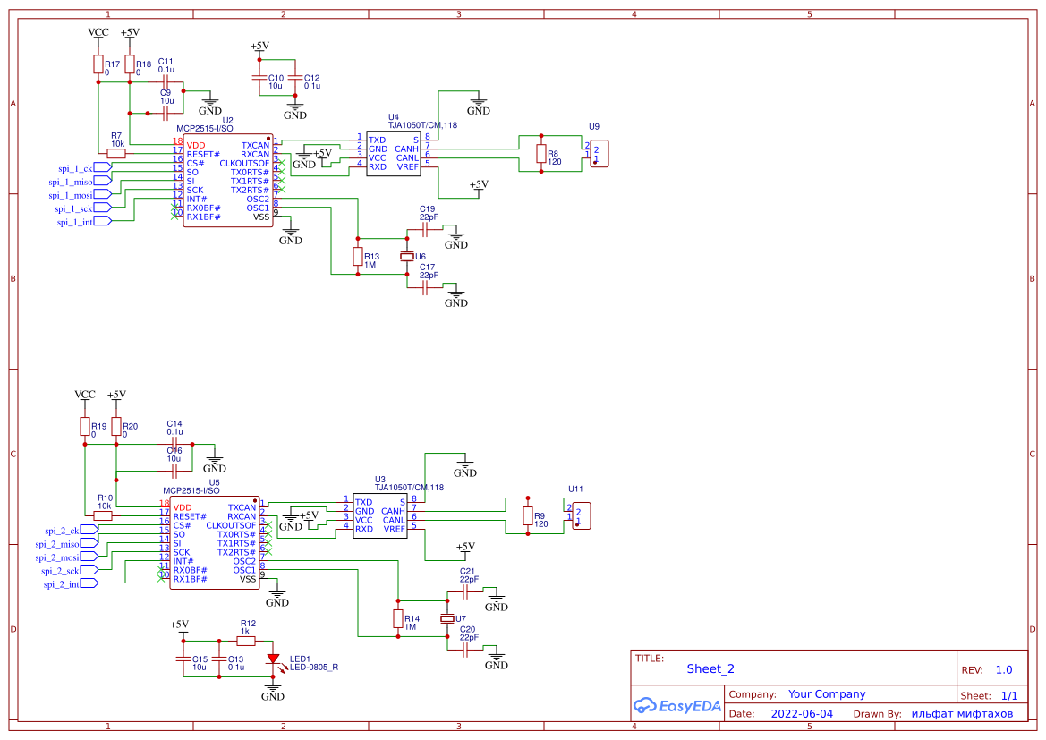Select crystal U7 symbol
1046x740 pixels.
(x=447, y=619)
